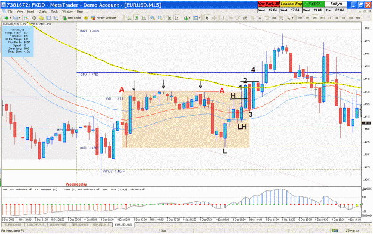Open the View menu
The height and width of the screenshot is (234, 373).
(x=20, y=11)
